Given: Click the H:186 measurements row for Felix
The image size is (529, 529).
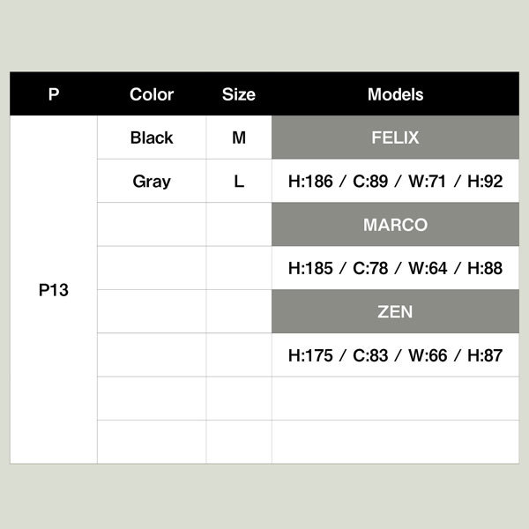Looking at the screenshot, I should [x=395, y=182].
